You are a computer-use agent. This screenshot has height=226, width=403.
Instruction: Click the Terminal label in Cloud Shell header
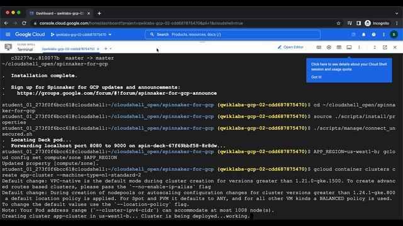pos(25,50)
